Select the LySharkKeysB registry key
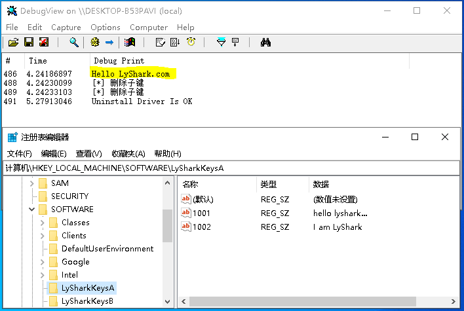Screen dimensions: 464x311 click(87, 301)
